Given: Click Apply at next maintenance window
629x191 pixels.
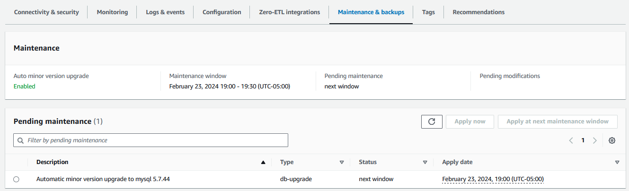Looking at the screenshot, I should [558, 122].
